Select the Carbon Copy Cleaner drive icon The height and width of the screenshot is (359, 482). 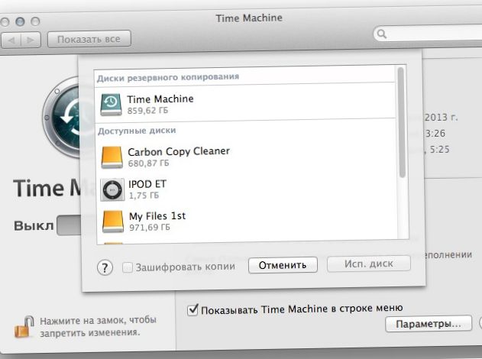(x=112, y=157)
